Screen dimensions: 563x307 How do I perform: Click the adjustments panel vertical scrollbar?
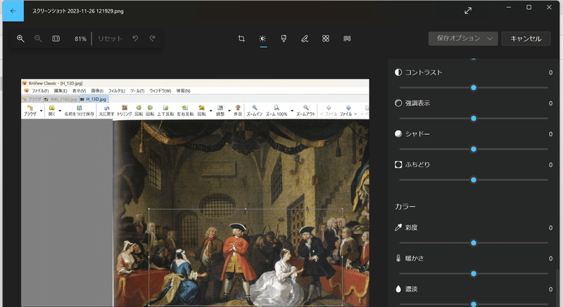tap(557, 287)
